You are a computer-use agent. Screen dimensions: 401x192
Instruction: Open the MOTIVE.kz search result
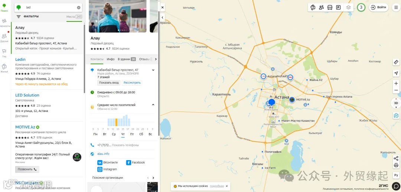(25, 127)
